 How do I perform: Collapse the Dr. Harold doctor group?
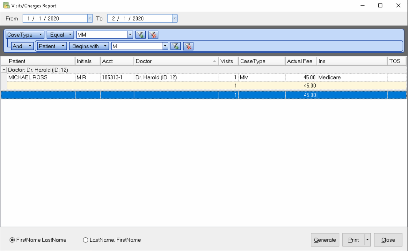pyautogui.click(x=4, y=70)
